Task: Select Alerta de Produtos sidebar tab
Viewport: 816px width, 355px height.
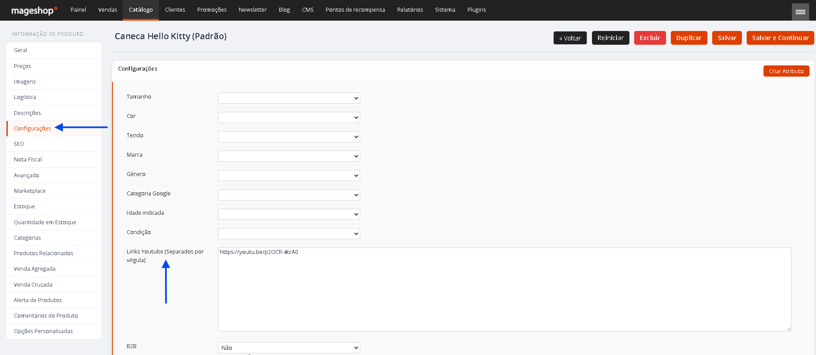Action: [x=54, y=300]
